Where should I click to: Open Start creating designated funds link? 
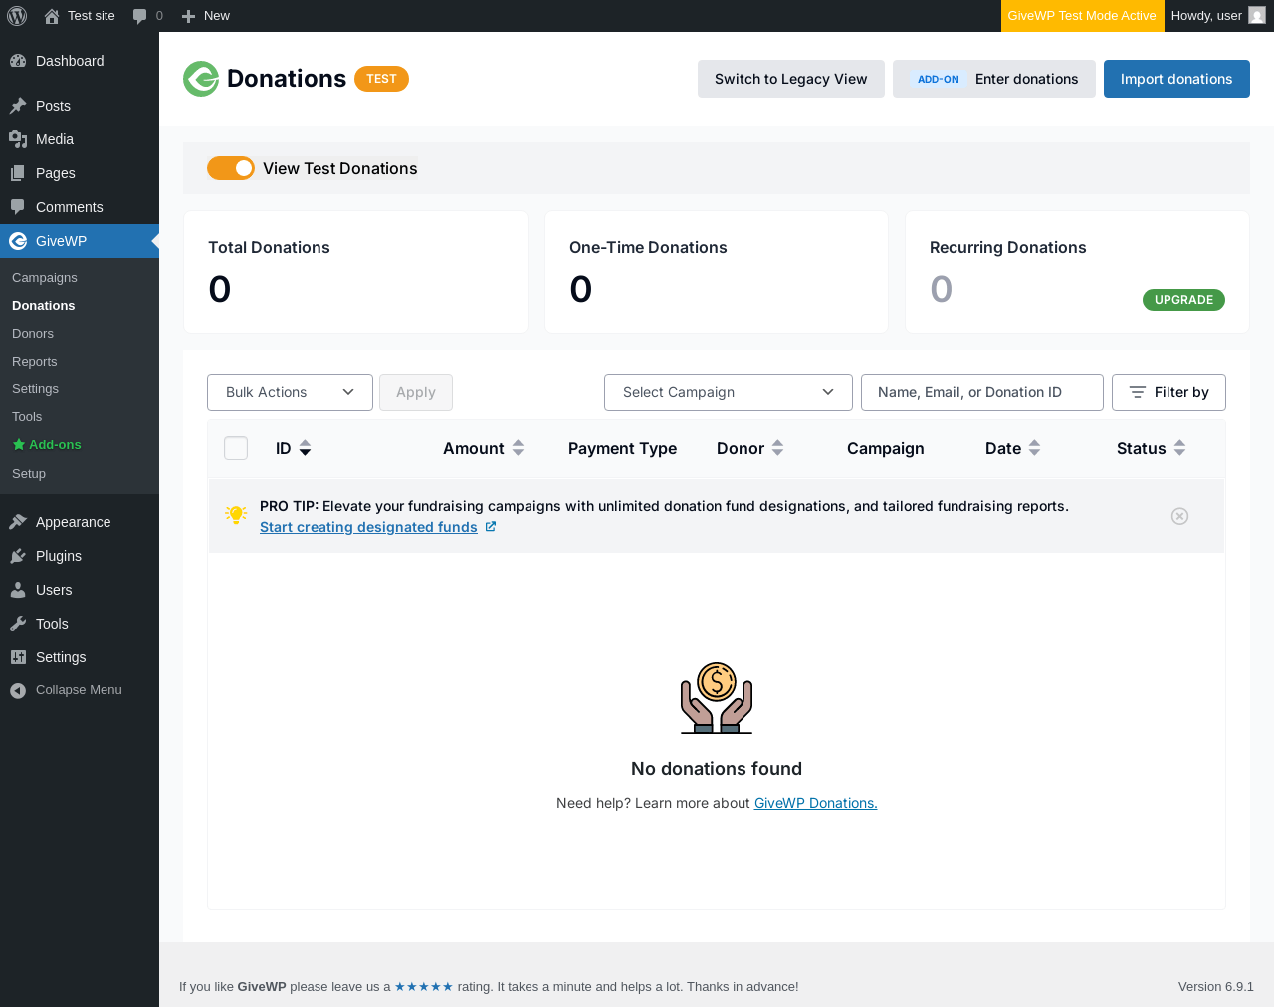tap(368, 527)
